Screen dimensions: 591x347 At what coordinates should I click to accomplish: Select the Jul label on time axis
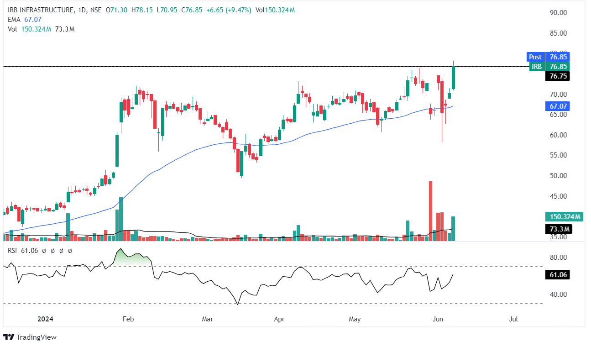click(513, 319)
